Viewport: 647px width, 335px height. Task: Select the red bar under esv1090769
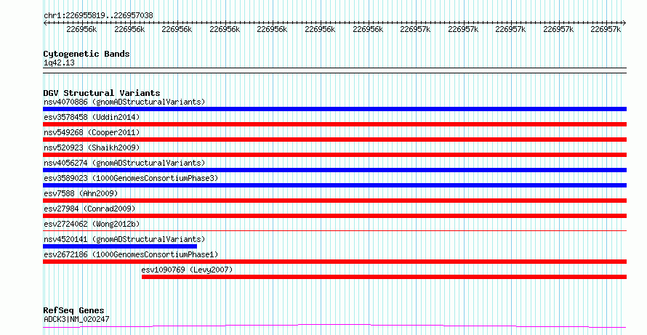pyautogui.click(x=384, y=277)
